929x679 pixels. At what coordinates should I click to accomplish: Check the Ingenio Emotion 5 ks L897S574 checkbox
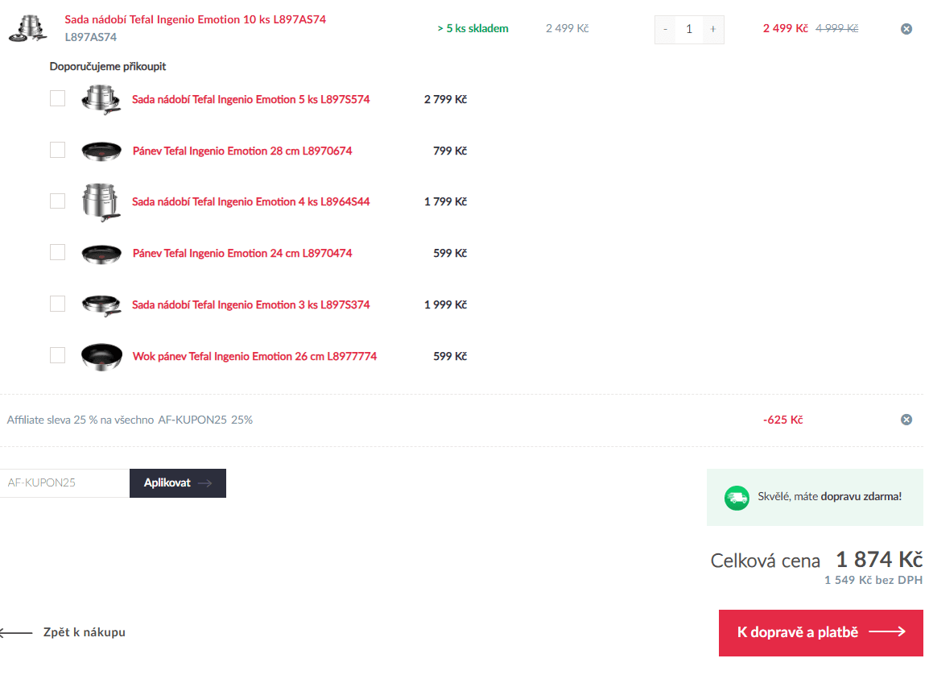(x=57, y=98)
